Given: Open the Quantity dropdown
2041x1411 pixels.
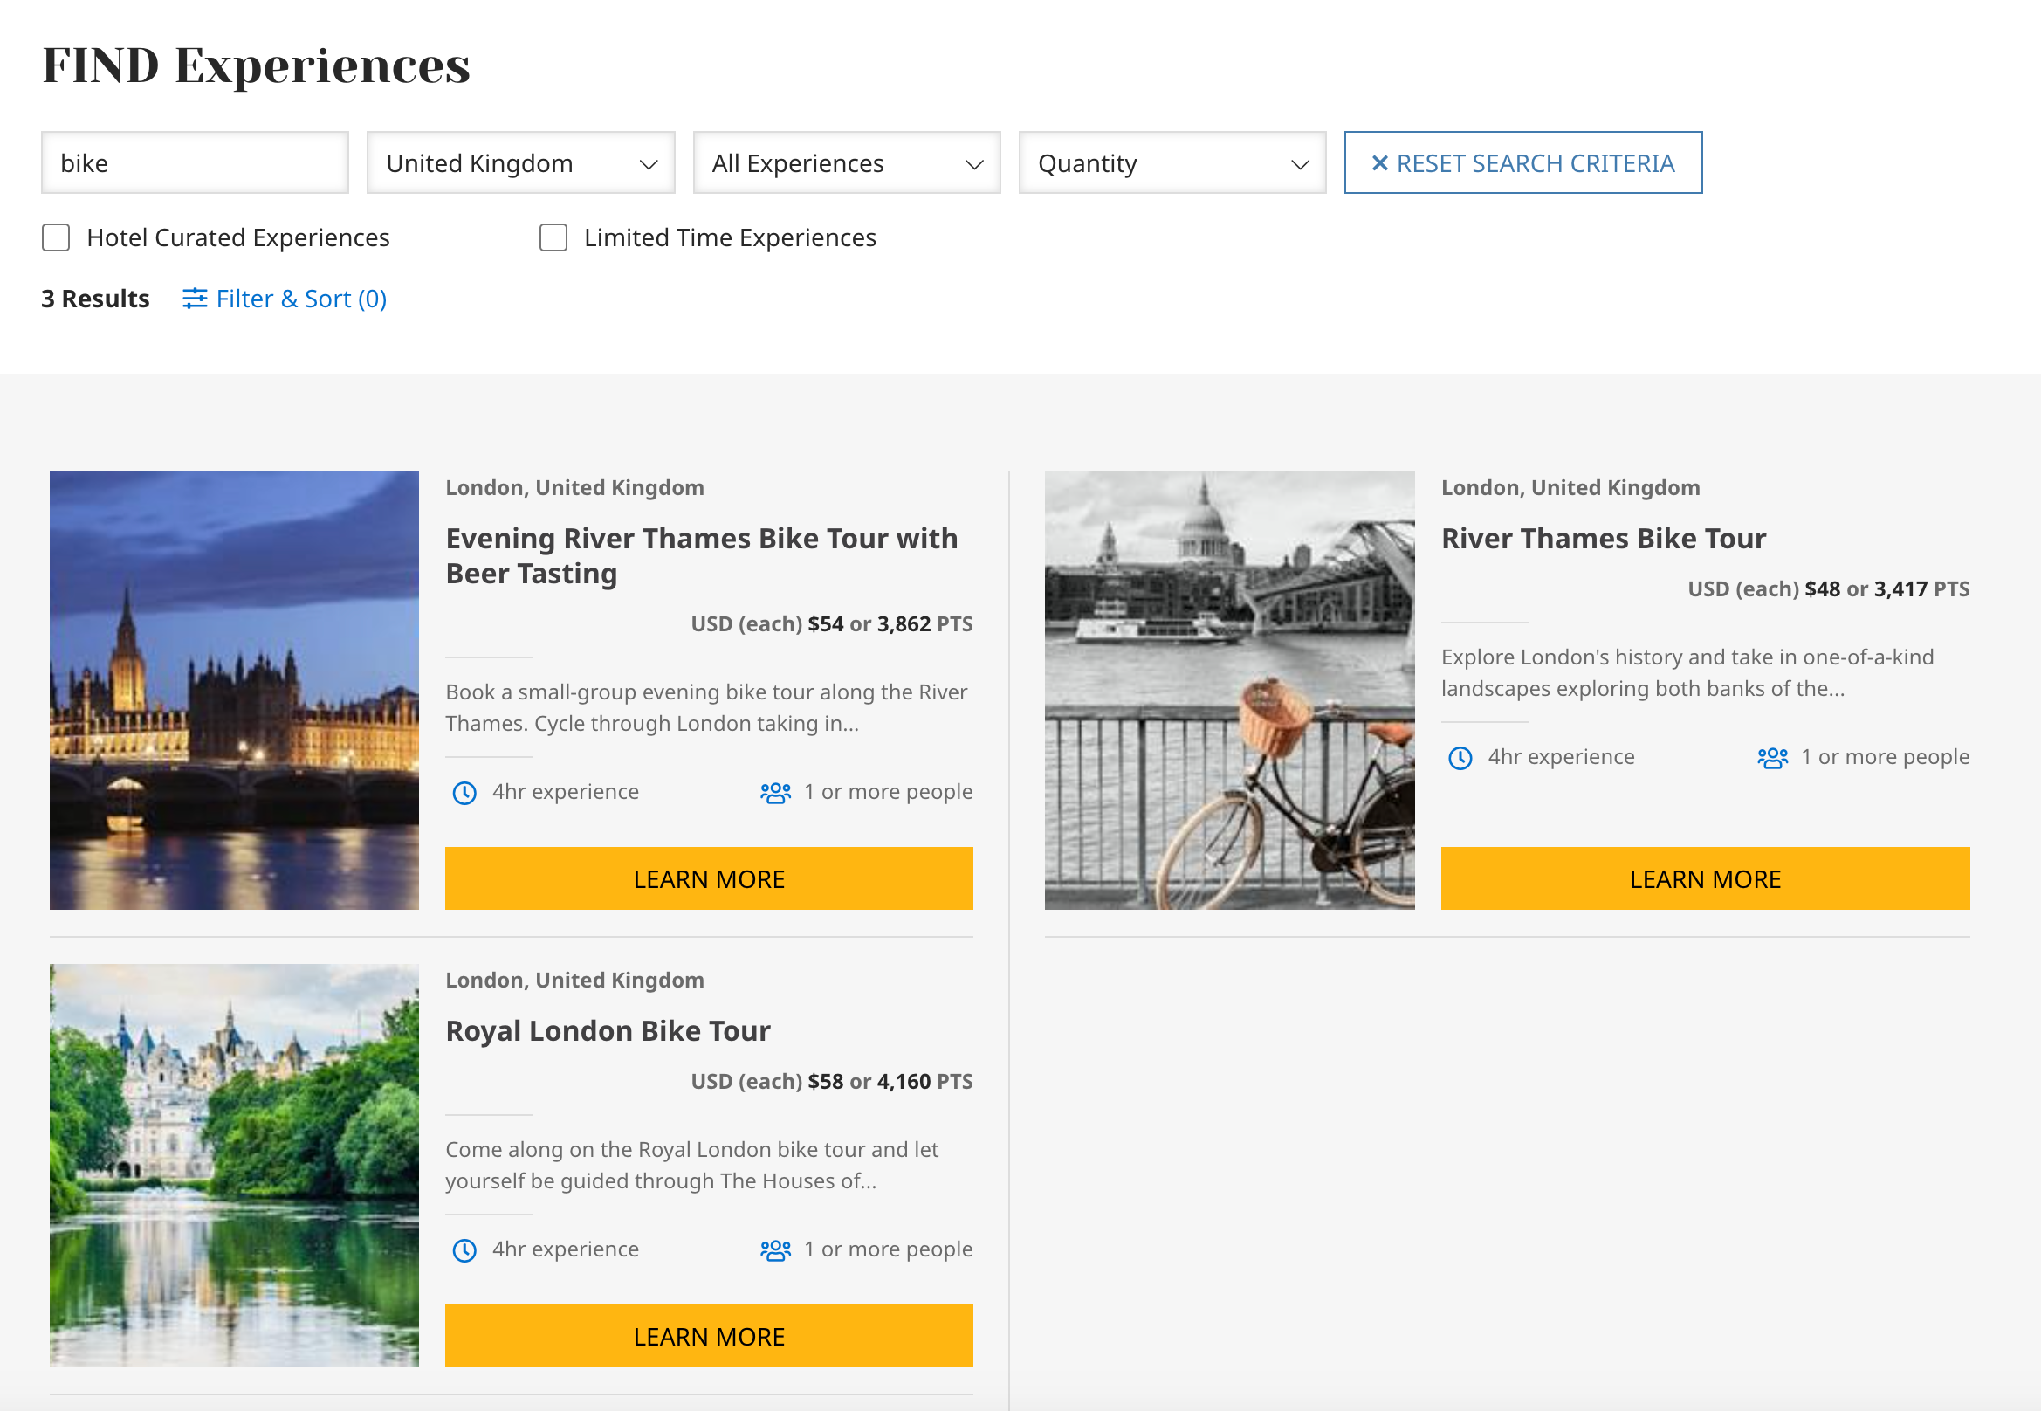Looking at the screenshot, I should [x=1172, y=163].
